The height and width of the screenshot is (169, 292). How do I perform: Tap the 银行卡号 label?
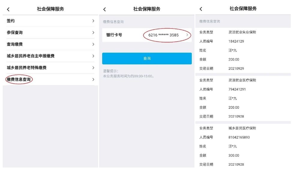point(114,35)
